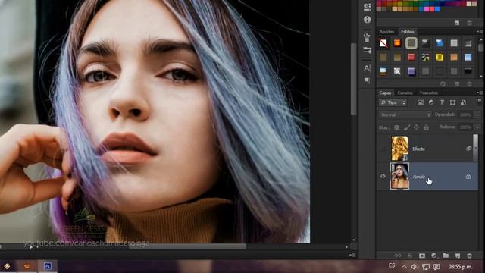Click the Relleno value field
The height and width of the screenshot is (273, 485).
(465, 127)
